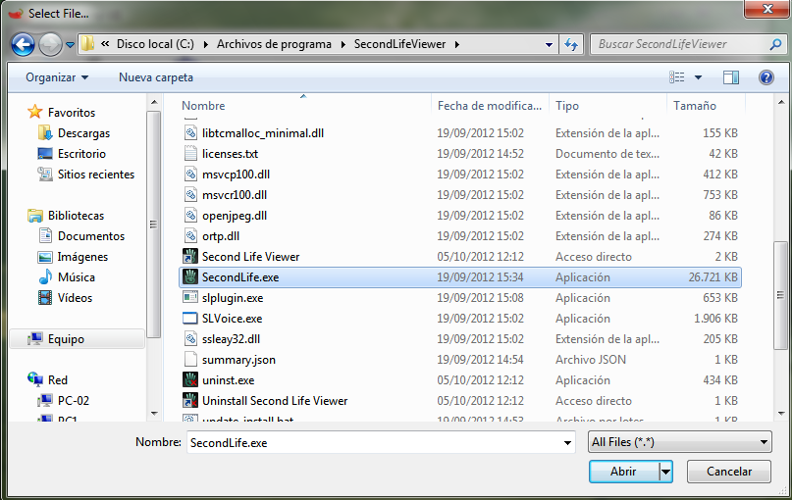Viewport: 792px width, 500px height.
Task: Open Documentos library
Action: click(x=91, y=236)
